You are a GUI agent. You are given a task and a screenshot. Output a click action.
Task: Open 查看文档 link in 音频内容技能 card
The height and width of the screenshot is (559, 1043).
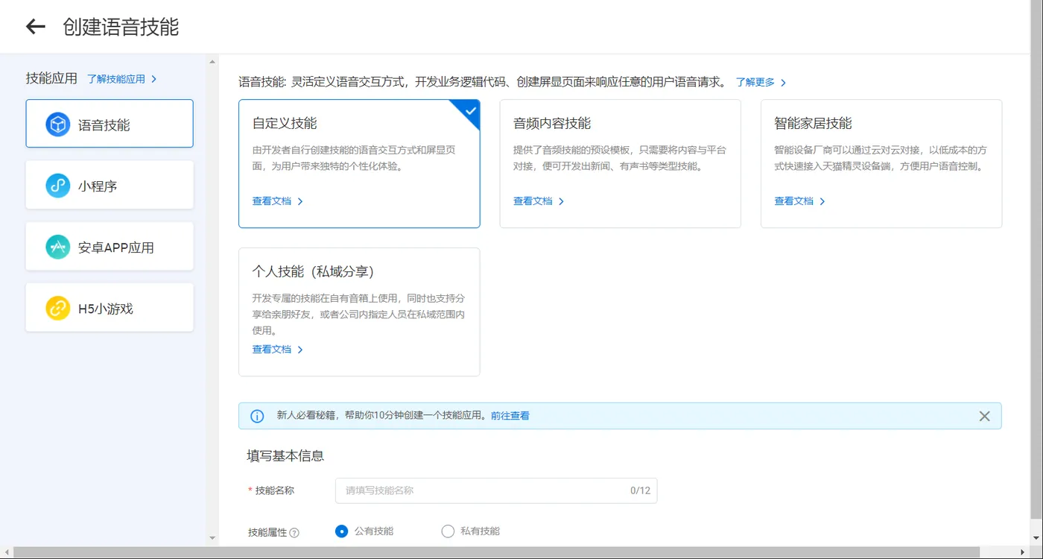[x=539, y=201]
